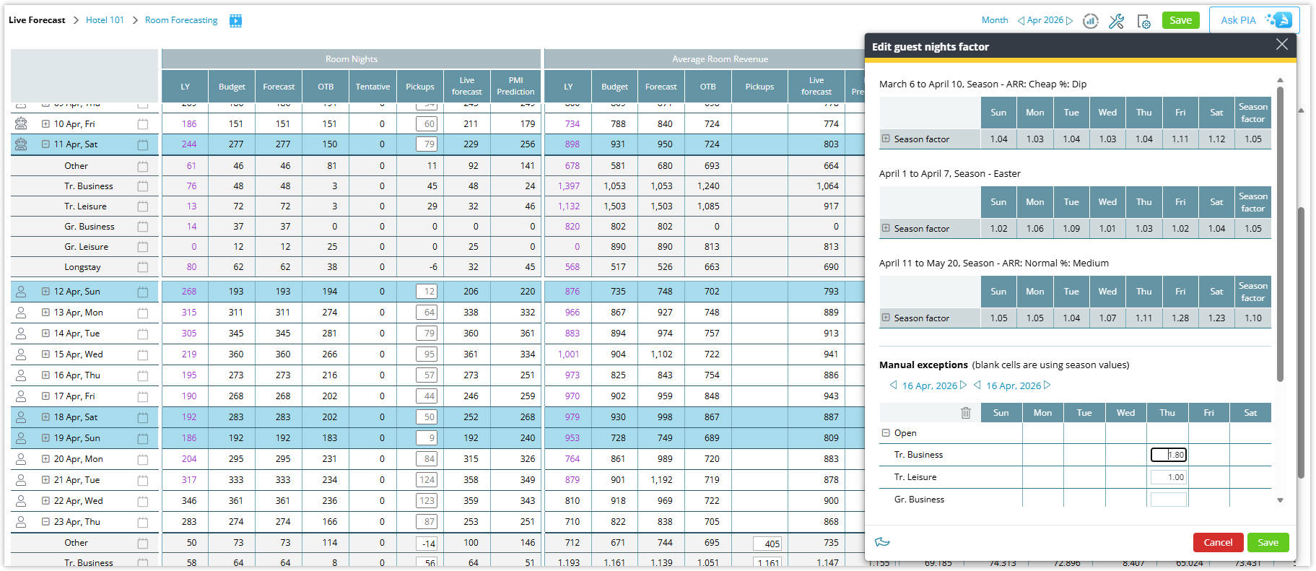
Task: Go to next month after Apr 2026
Action: pyautogui.click(x=1070, y=20)
